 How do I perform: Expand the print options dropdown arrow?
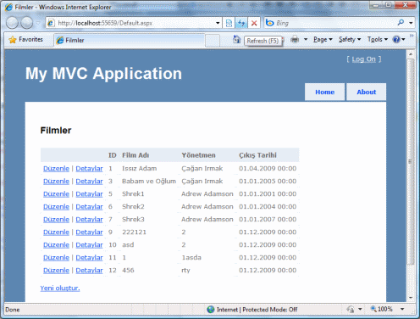pyautogui.click(x=306, y=40)
